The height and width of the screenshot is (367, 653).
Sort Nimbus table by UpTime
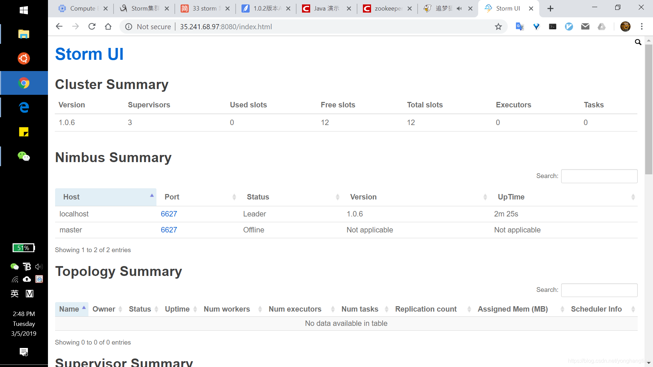pos(564,197)
